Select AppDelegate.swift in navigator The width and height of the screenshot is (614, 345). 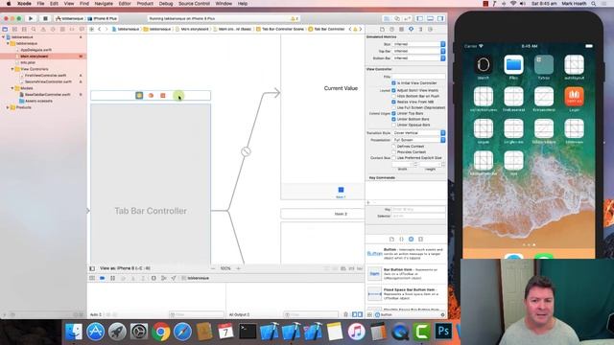[x=36, y=50]
